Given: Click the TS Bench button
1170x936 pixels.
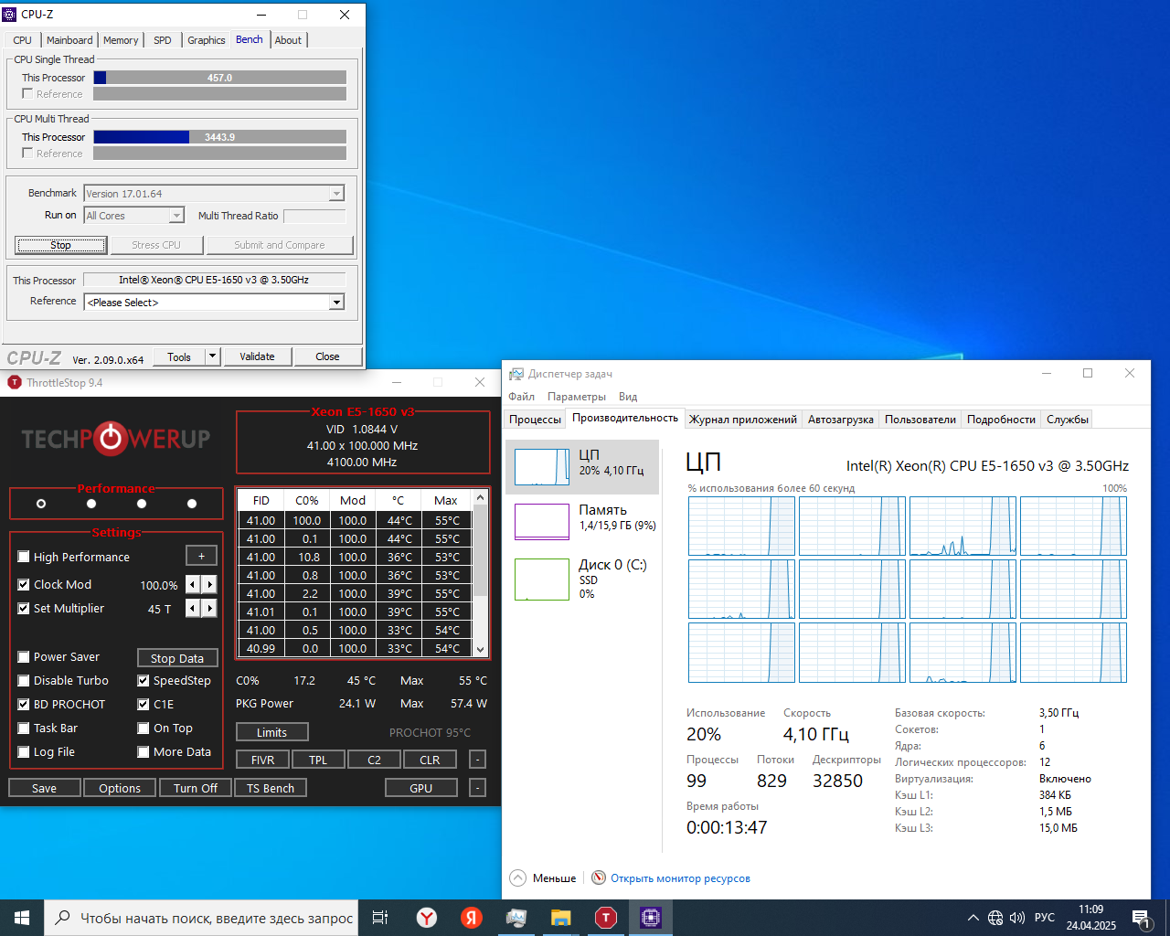Looking at the screenshot, I should coord(271,788).
